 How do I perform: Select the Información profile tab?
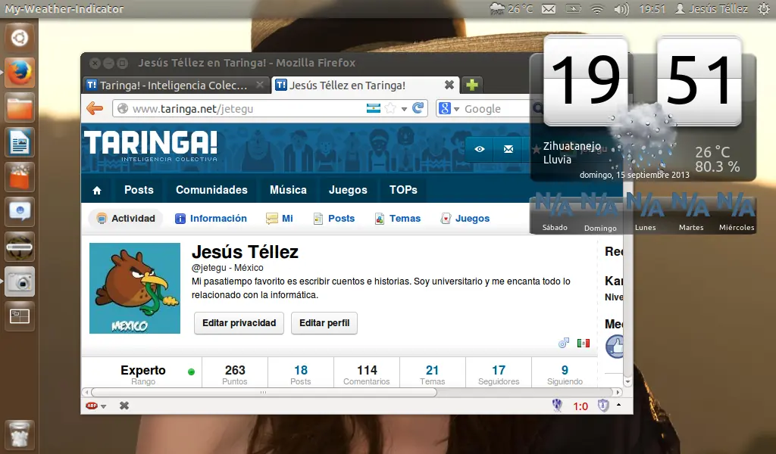[x=211, y=219]
